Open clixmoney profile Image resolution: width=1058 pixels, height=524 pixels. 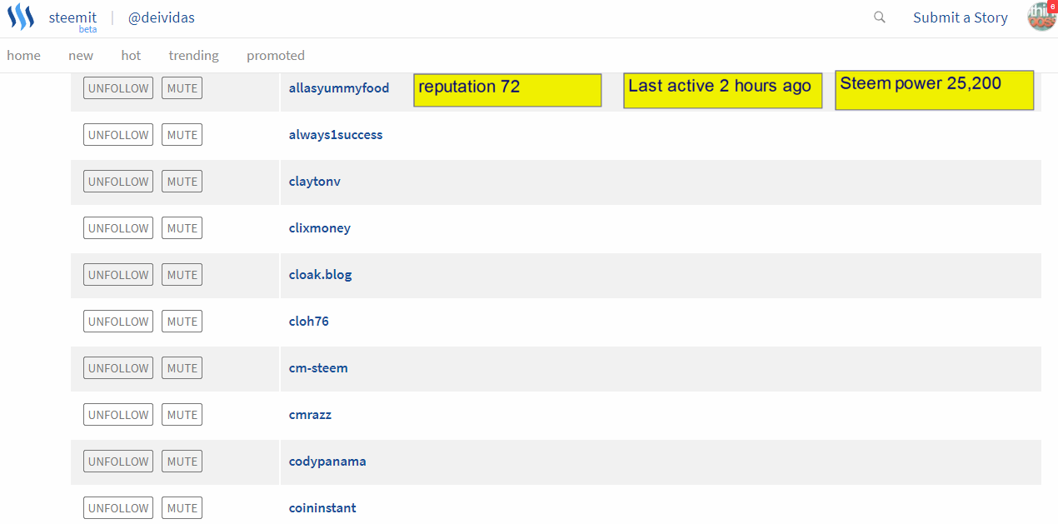320,227
